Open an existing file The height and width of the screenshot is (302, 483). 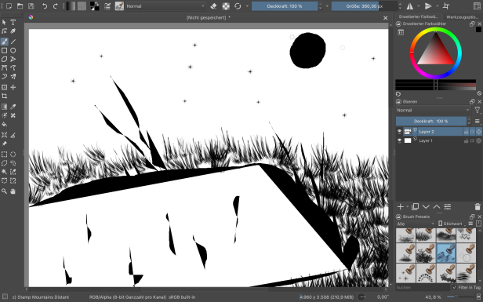coord(20,5)
